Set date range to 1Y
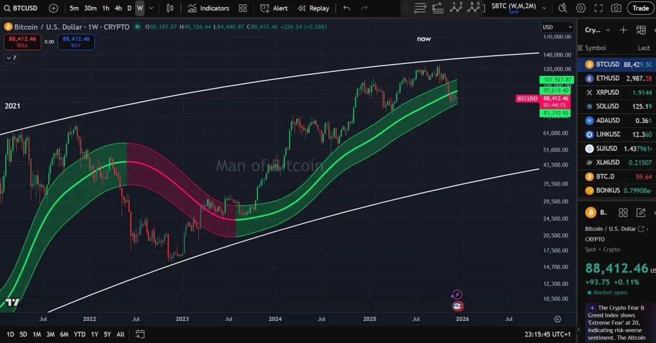The image size is (656, 343). tap(94, 334)
